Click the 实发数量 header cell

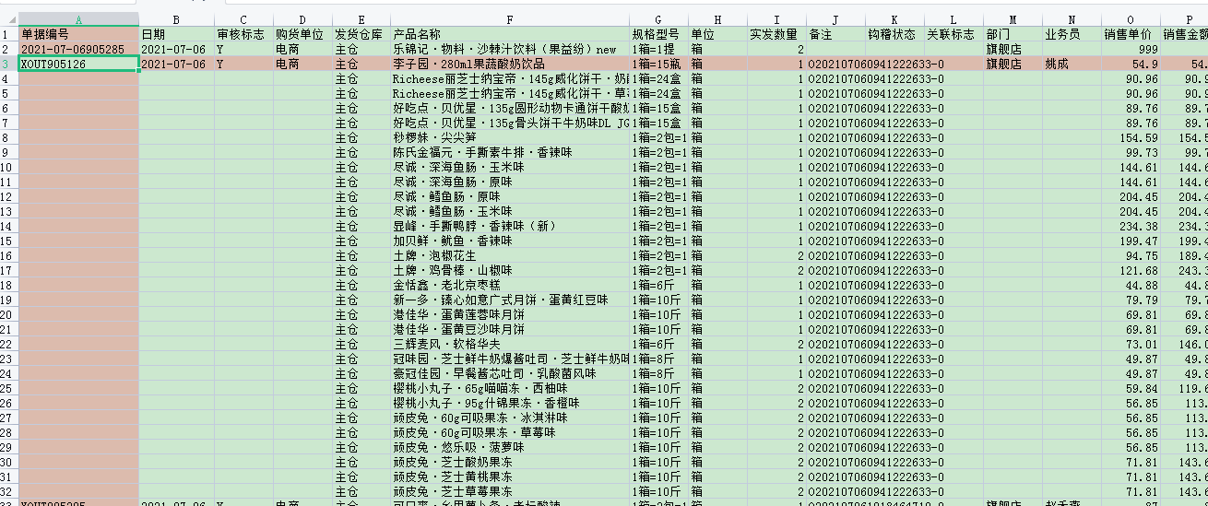click(776, 34)
